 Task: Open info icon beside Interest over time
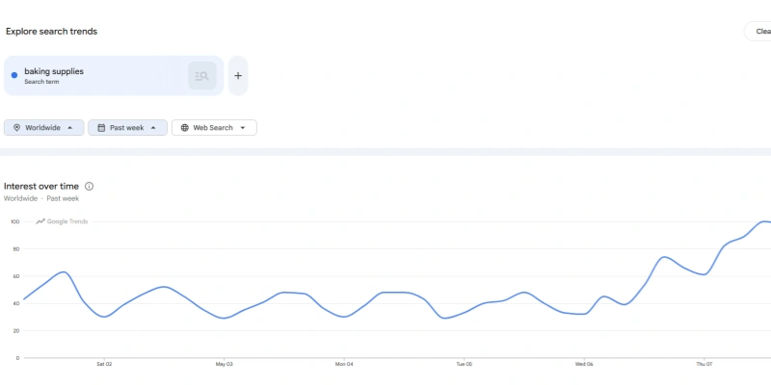89,186
